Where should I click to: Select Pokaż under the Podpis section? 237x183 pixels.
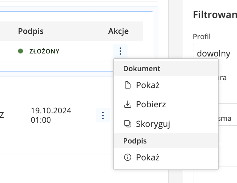click(166, 157)
